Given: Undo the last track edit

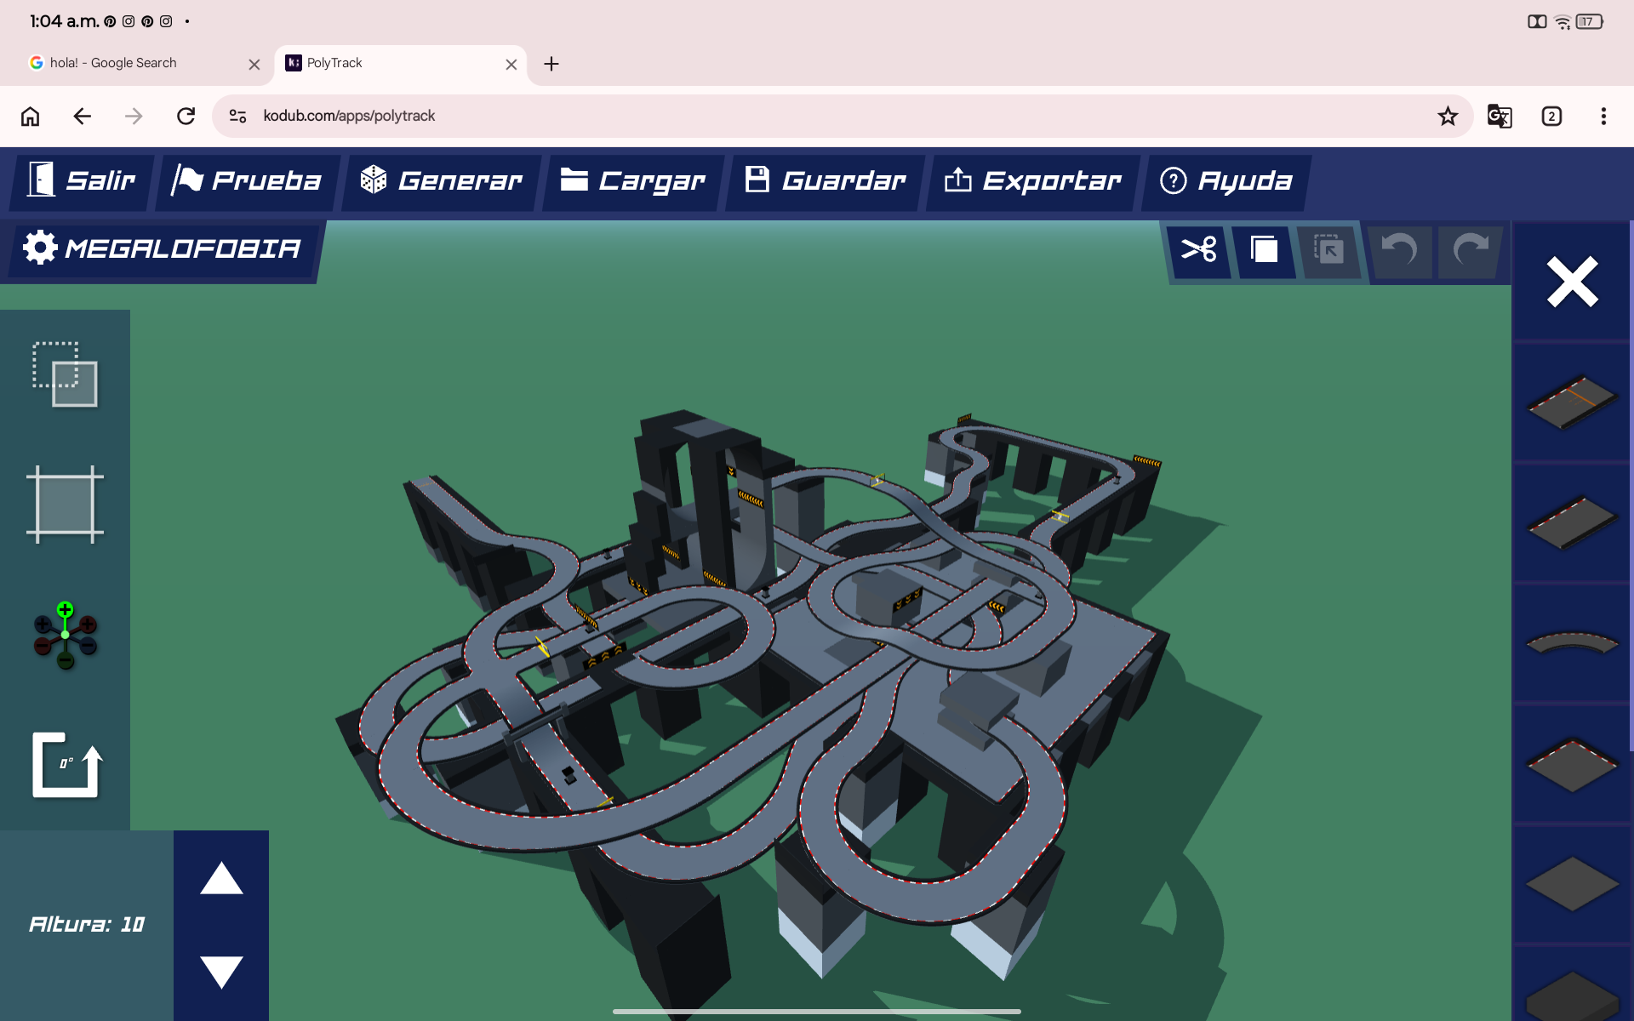Looking at the screenshot, I should pyautogui.click(x=1398, y=250).
